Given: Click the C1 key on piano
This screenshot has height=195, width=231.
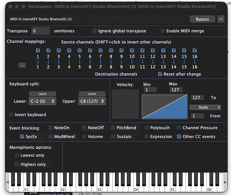Looking at the screenshot, I should pos(26,189).
